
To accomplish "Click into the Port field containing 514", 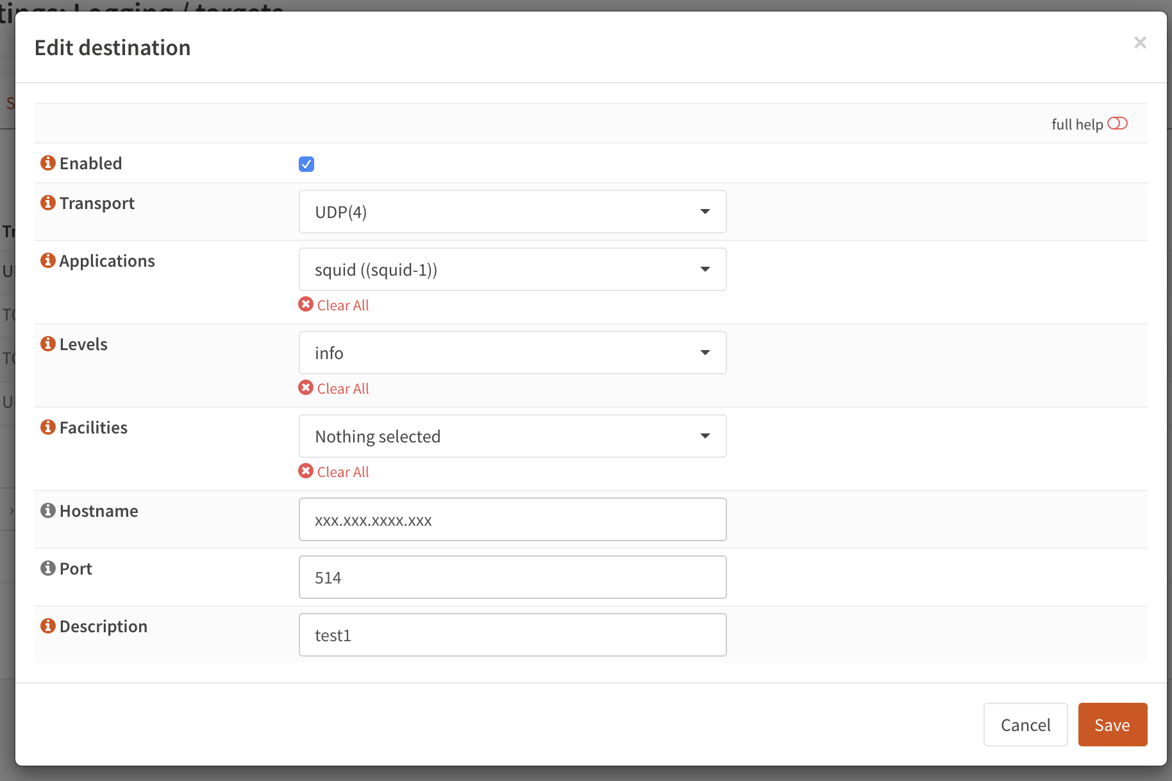I will (512, 577).
